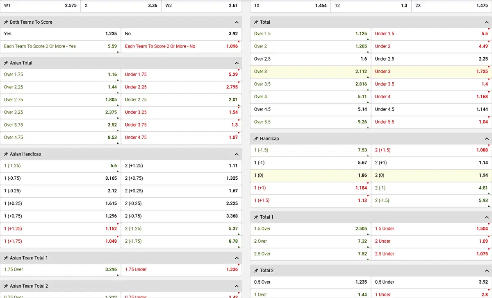Choose highlighted Handicap 1 (0)
492x298 pixels.
[310, 176]
